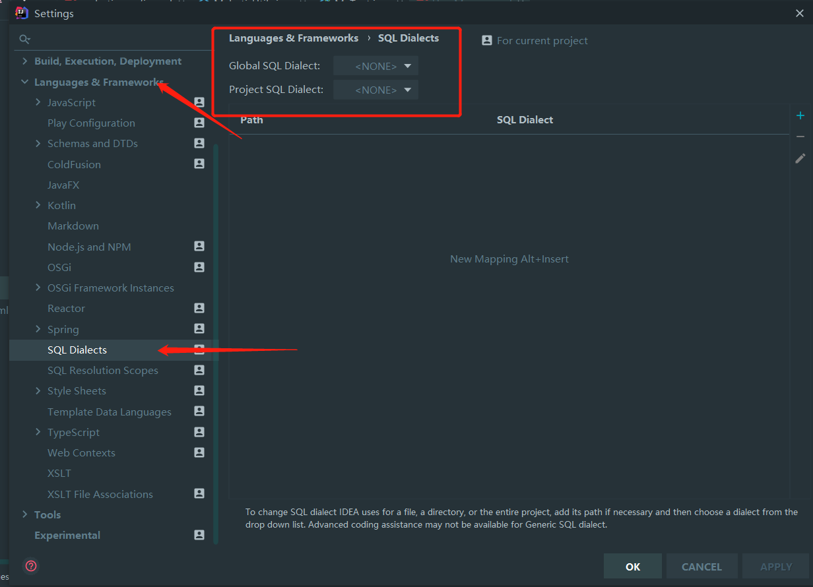
Task: Select SQL Dialects in settings tree
Action: click(77, 350)
